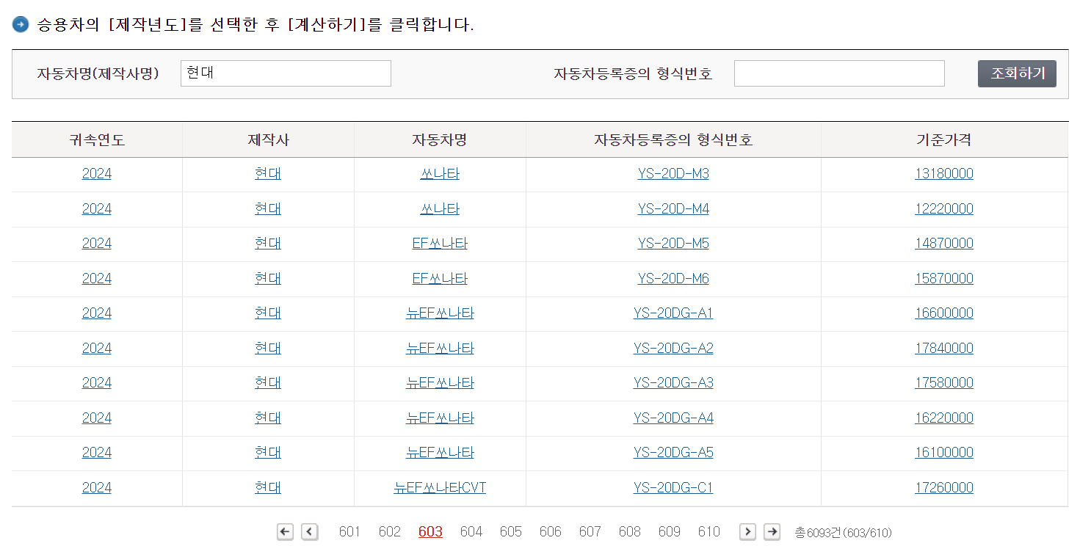Screen dimensions: 1091x557
Task: Open 쏘나타 link in YS-20D-M4 row
Action: 440,209
